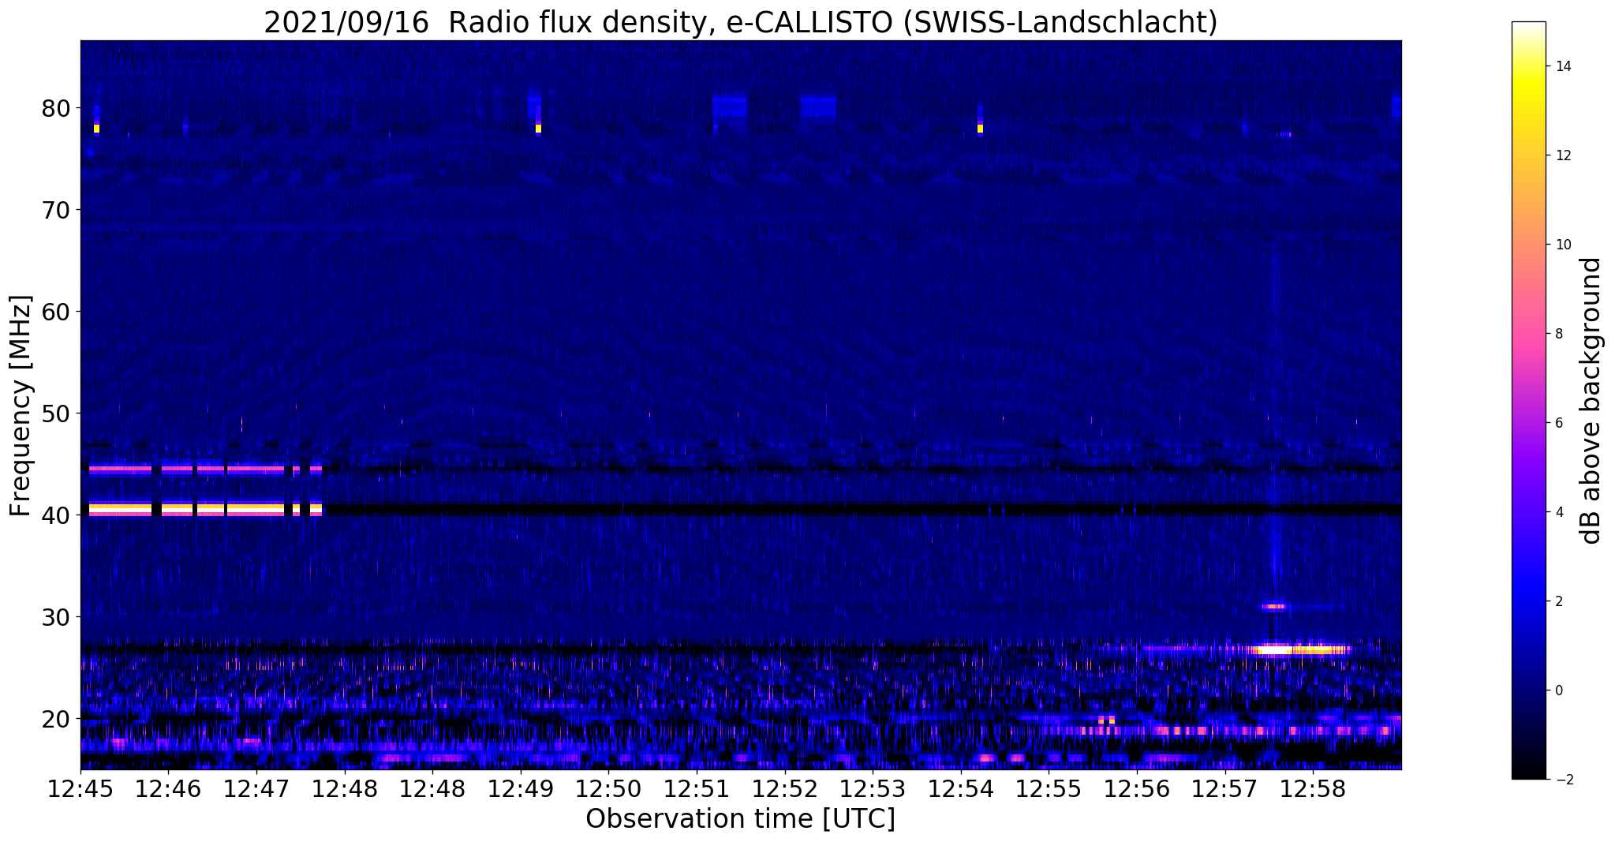
Task: Click the 12:54 time tick label
Action: (x=960, y=789)
